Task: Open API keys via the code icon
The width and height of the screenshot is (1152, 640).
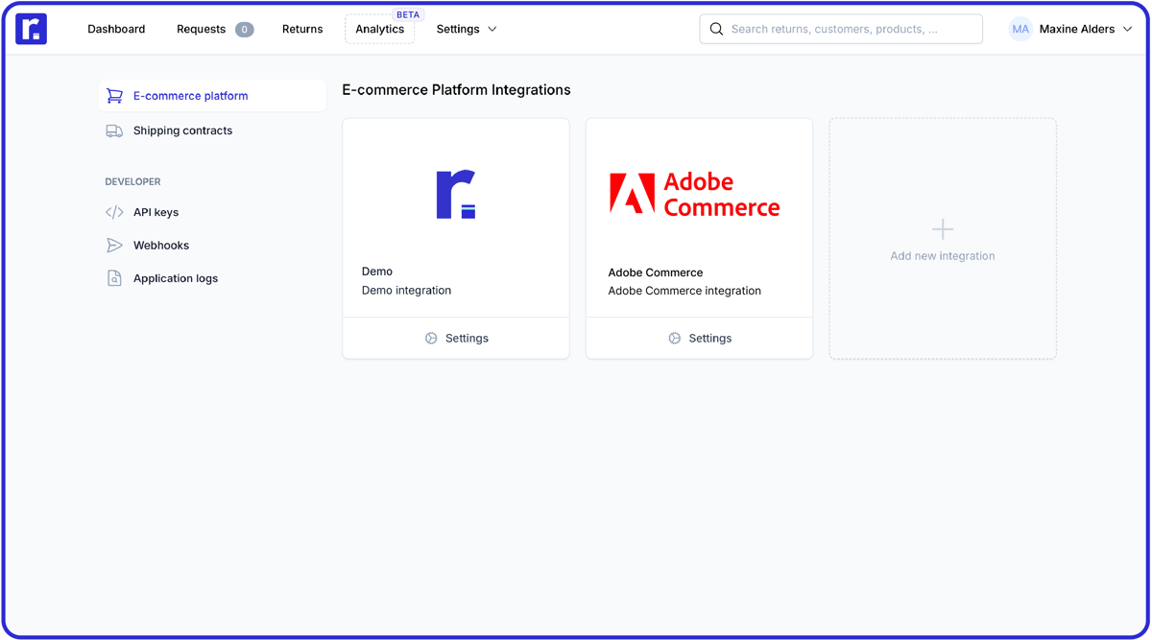Action: pos(114,211)
